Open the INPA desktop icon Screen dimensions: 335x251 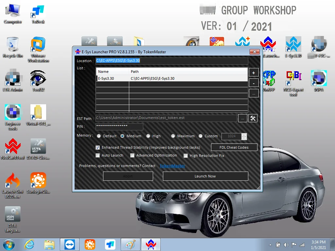point(318,78)
